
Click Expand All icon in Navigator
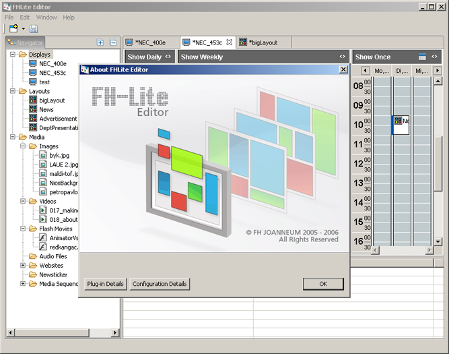click(100, 42)
